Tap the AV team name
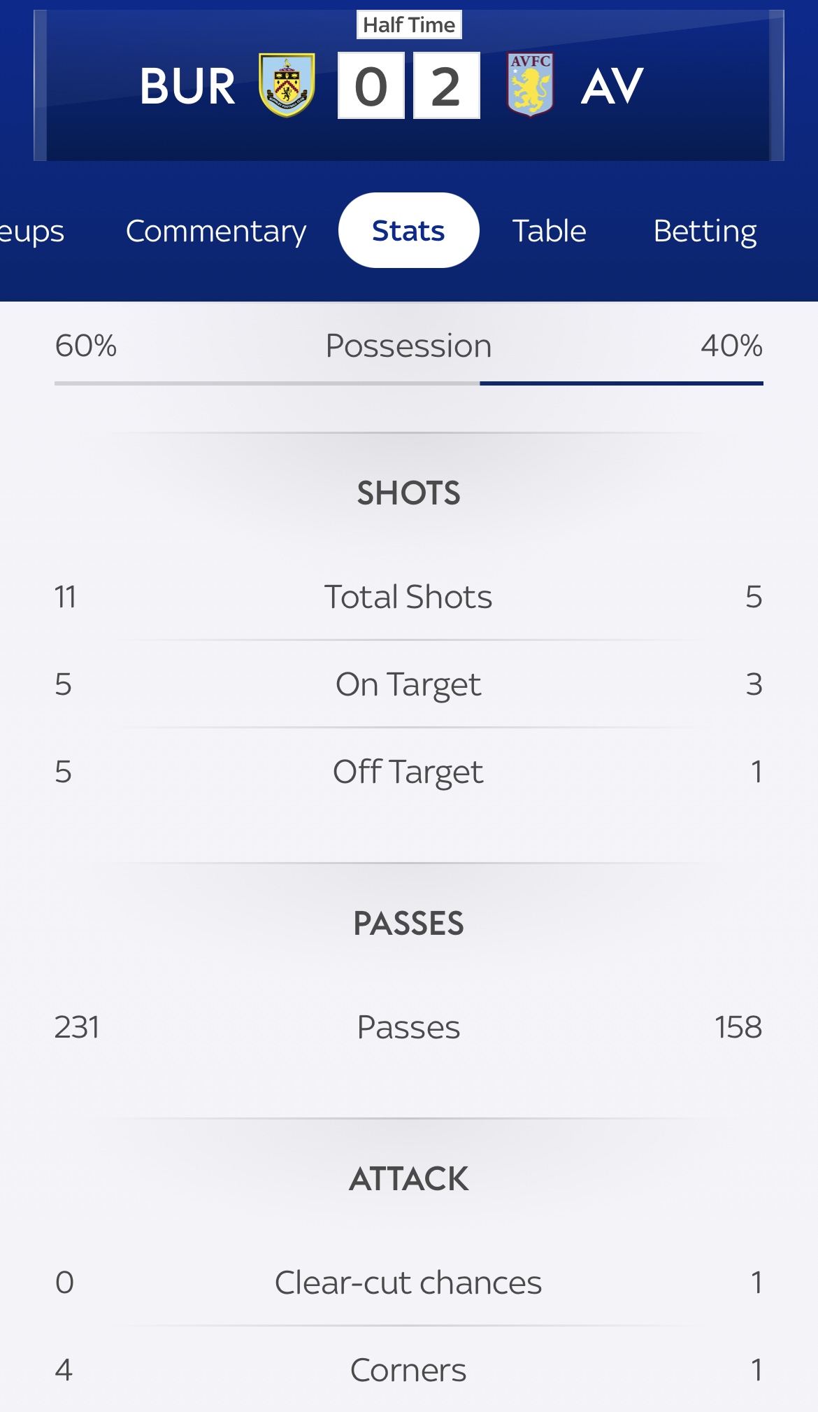 point(612,87)
